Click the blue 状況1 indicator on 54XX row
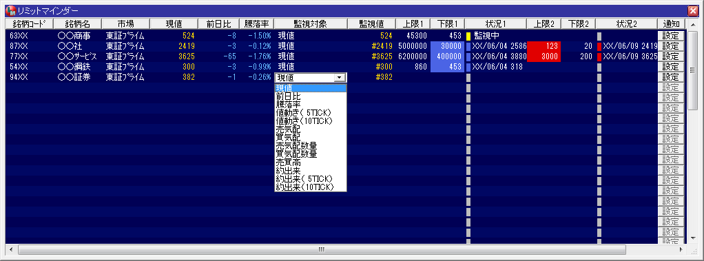This screenshot has width=704, height=261. click(468, 67)
